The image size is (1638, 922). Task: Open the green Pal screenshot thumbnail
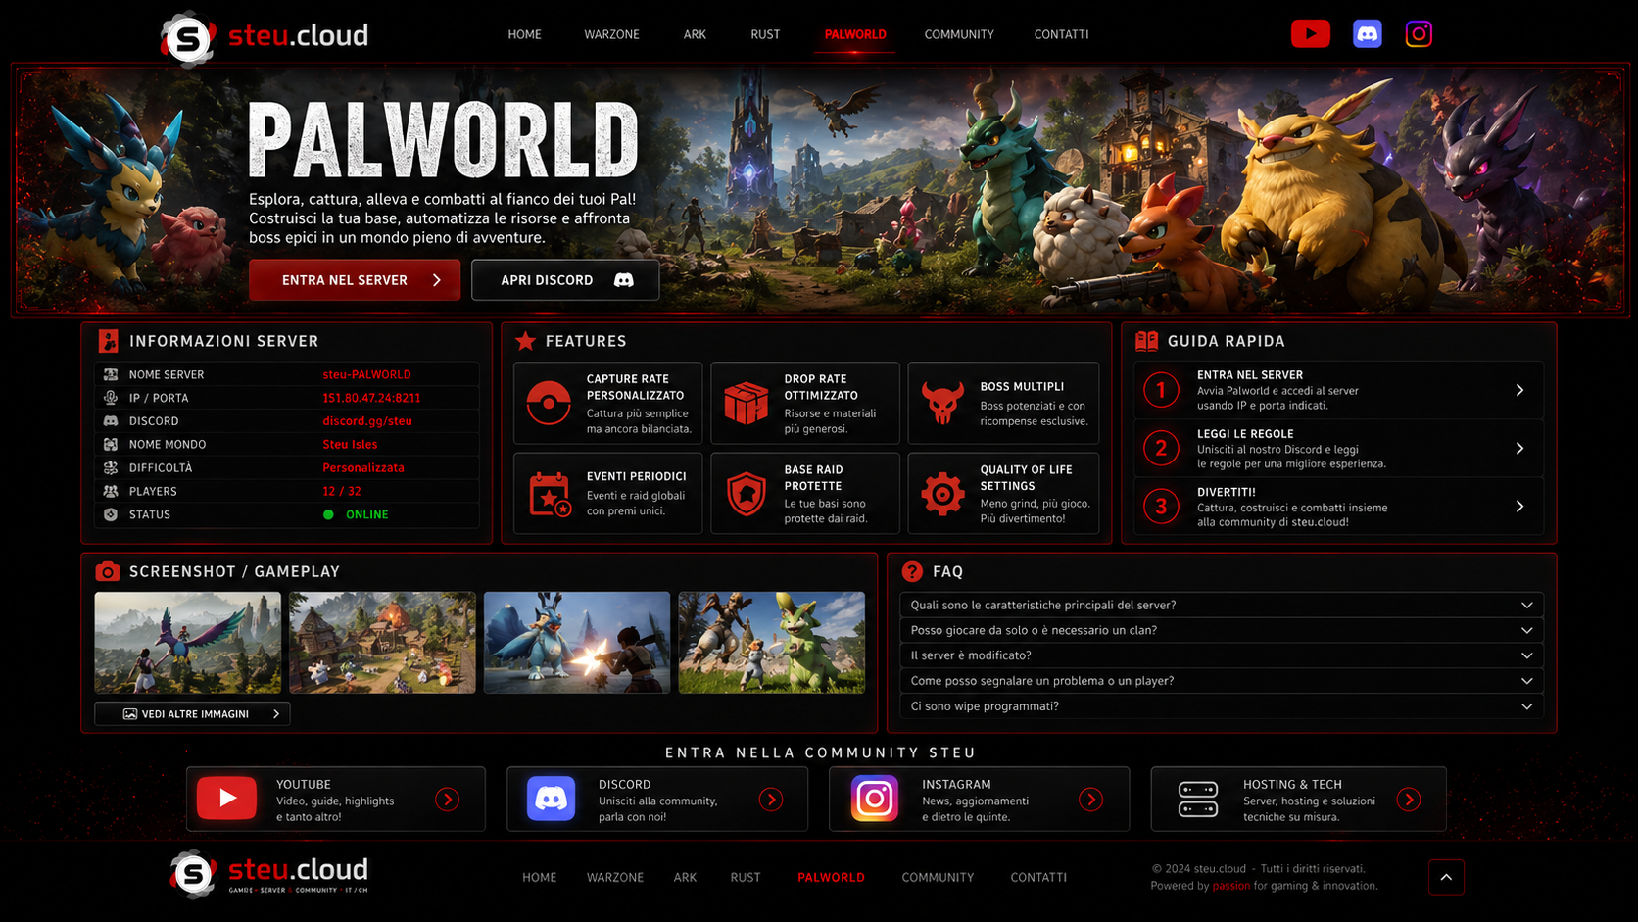pos(772,643)
